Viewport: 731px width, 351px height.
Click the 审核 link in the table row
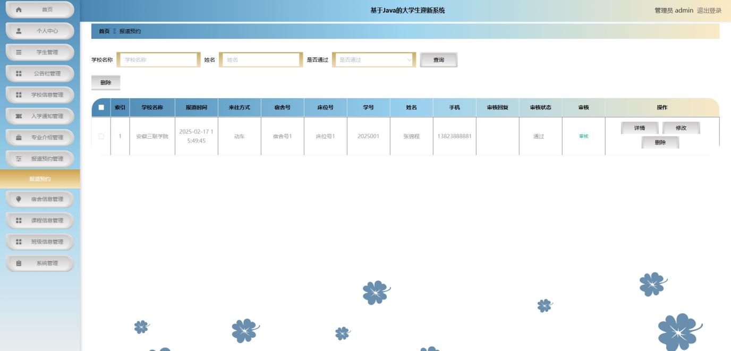tap(583, 134)
